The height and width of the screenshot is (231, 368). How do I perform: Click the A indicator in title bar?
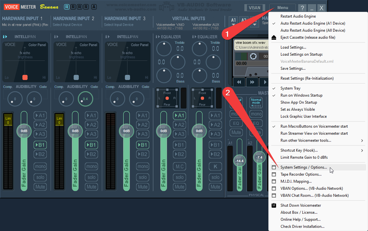[x=94, y=7]
